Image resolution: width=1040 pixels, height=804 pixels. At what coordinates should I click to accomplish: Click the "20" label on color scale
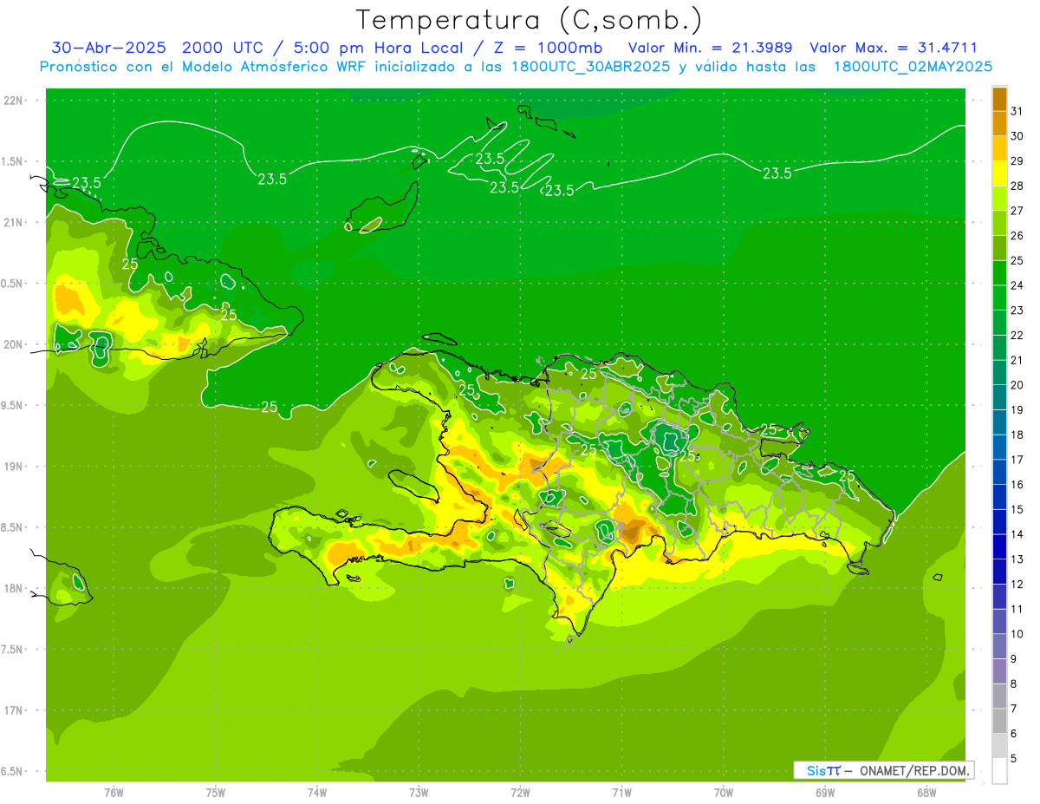[x=1017, y=385]
